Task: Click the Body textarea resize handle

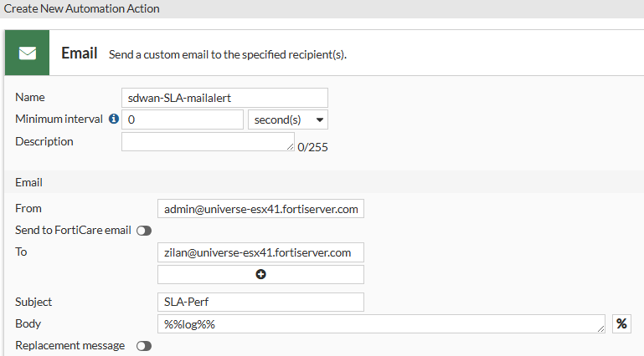Action: coord(600,329)
